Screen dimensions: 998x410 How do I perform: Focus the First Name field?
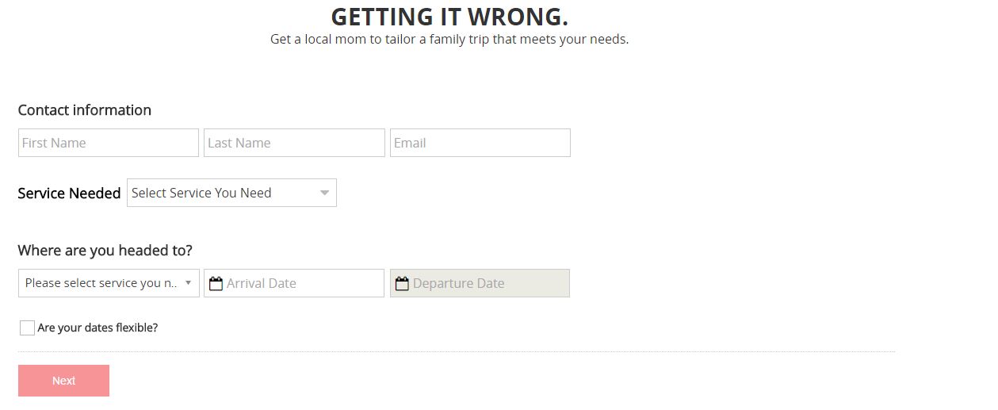point(109,144)
